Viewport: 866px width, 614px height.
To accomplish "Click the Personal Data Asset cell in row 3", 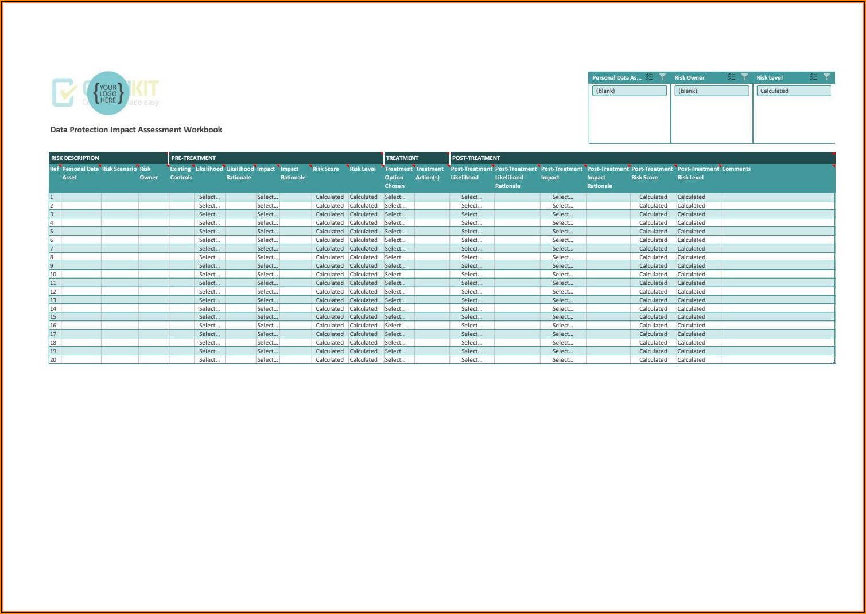I will pyautogui.click(x=81, y=214).
